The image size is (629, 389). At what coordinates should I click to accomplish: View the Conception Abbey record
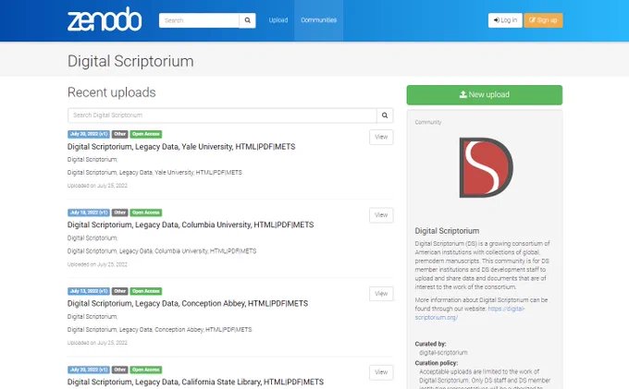pyautogui.click(x=381, y=294)
